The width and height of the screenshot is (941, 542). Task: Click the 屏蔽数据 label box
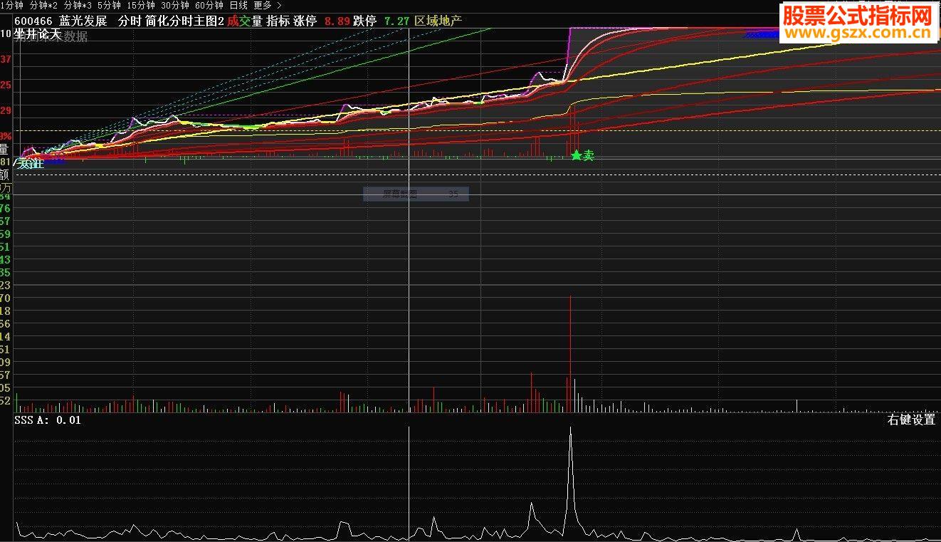[x=416, y=194]
